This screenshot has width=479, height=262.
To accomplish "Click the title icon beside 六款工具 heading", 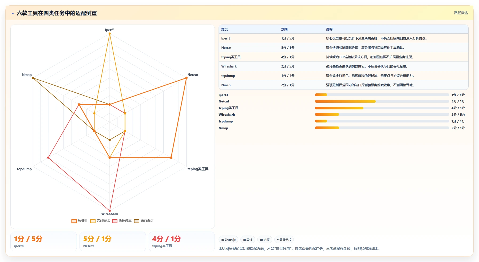I will (x=13, y=13).
